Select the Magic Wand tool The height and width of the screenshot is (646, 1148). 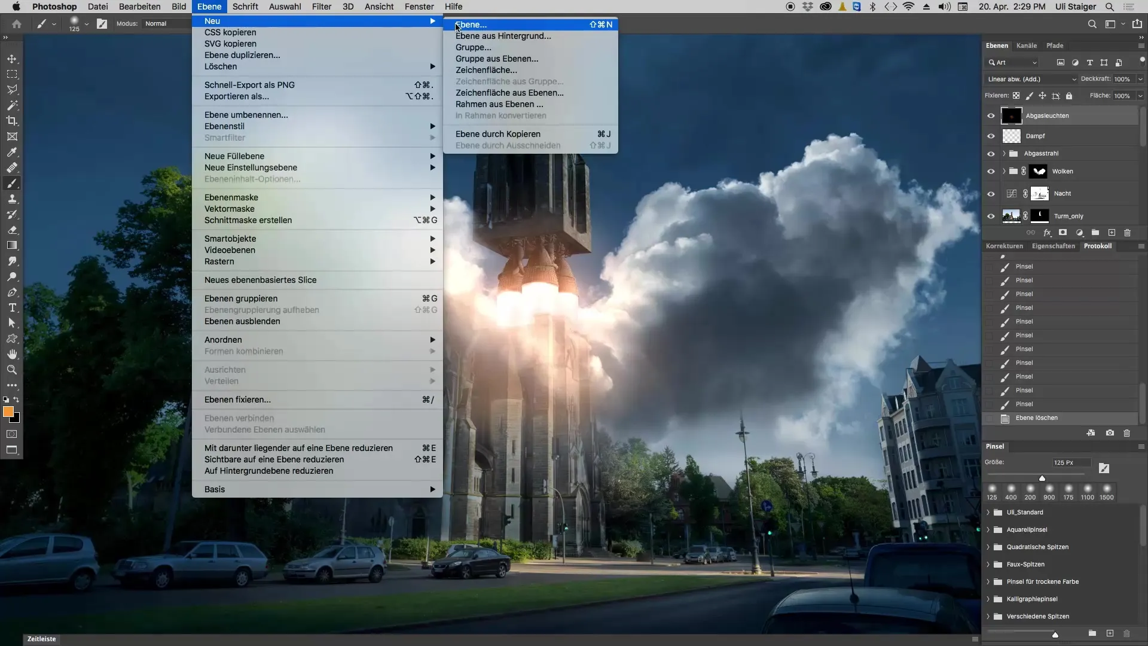click(x=12, y=105)
